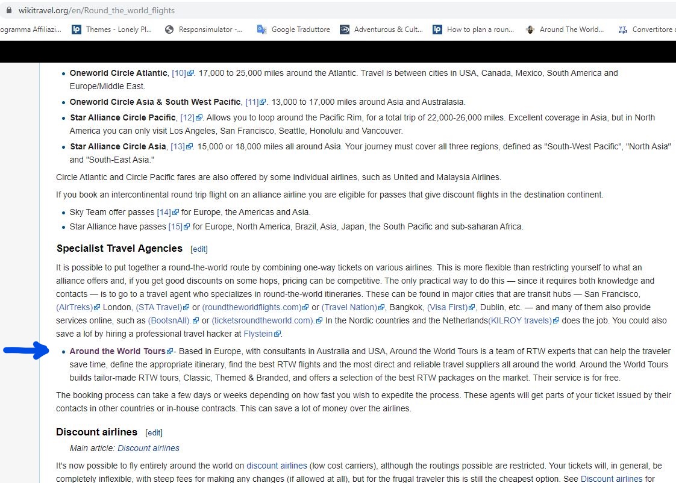The height and width of the screenshot is (483, 676).
Task: Open reference link [14] for Sky Team passes
Action: pos(164,212)
